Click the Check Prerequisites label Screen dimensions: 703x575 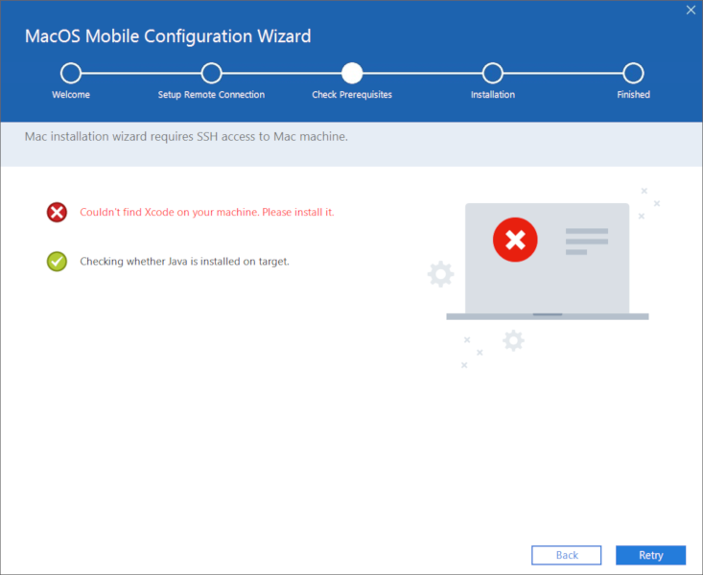pyautogui.click(x=352, y=95)
